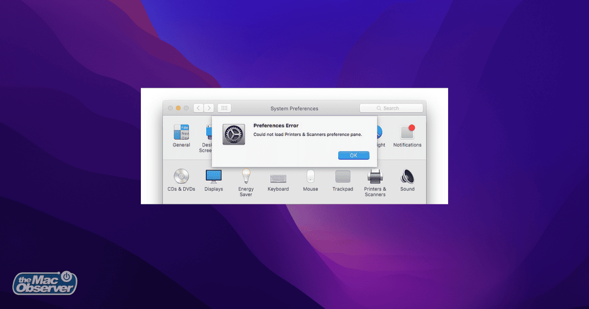Click the System Preferences window title

pos(294,108)
